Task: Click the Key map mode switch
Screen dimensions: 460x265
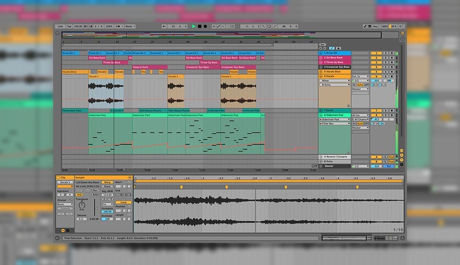Action: click(375, 26)
